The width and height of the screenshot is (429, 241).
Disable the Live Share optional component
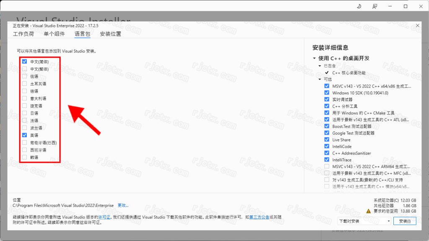327,140
